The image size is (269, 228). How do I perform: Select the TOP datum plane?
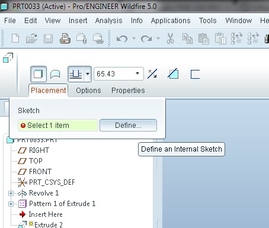[x=36, y=161]
